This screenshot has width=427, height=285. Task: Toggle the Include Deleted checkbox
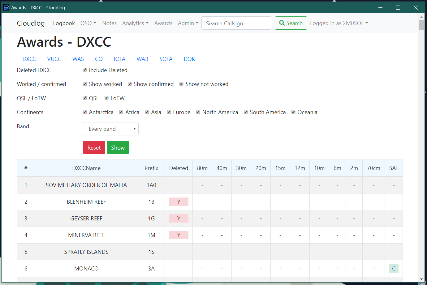point(85,70)
